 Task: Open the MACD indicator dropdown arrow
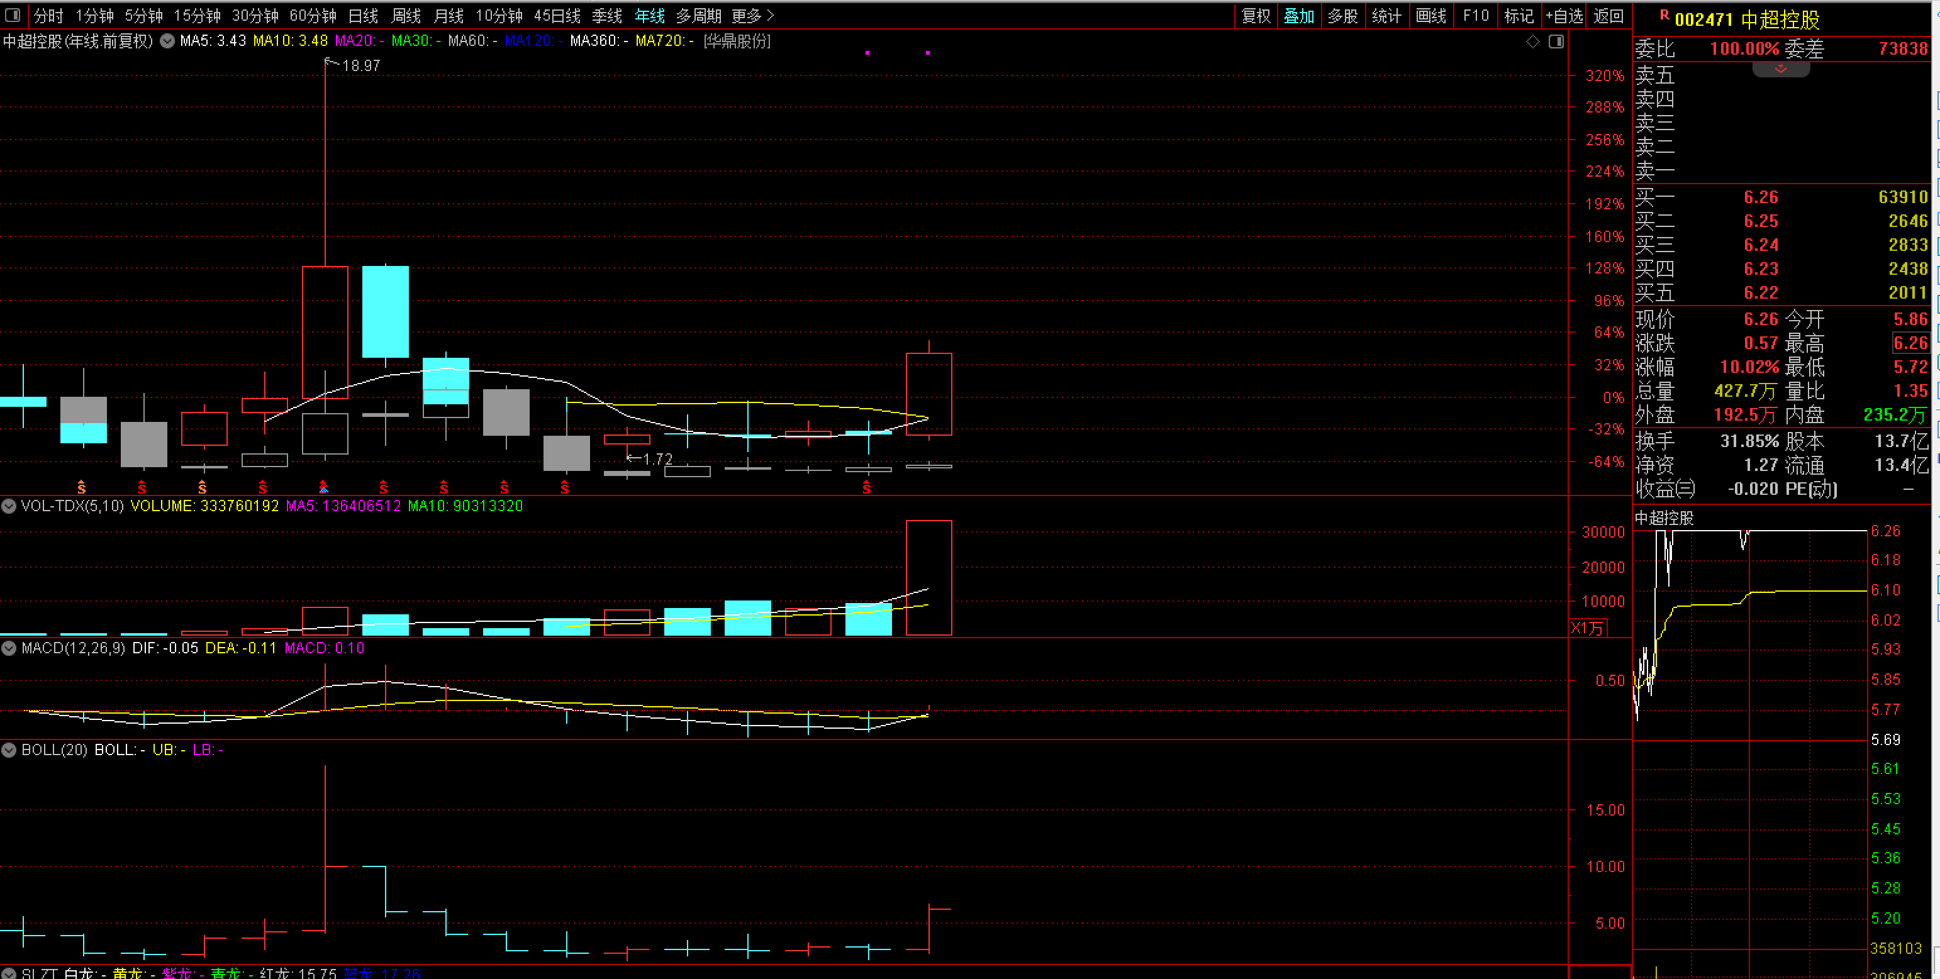(x=9, y=648)
